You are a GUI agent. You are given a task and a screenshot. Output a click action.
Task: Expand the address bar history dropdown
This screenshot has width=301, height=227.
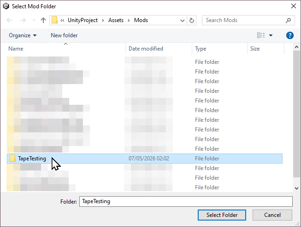183,20
